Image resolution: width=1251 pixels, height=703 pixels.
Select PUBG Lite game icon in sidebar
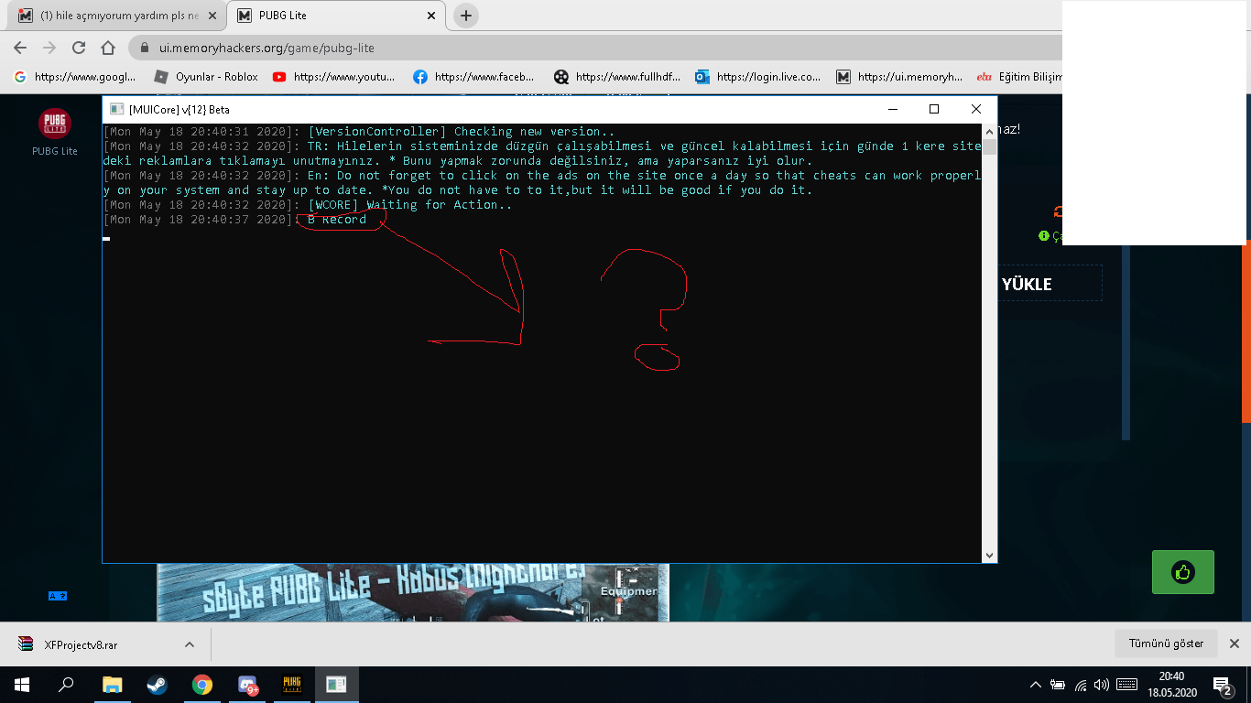tap(55, 132)
